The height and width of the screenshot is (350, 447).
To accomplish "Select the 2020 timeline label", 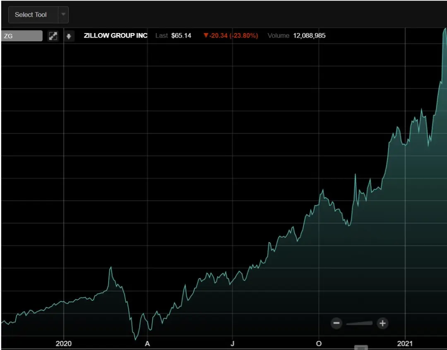I will tap(64, 343).
